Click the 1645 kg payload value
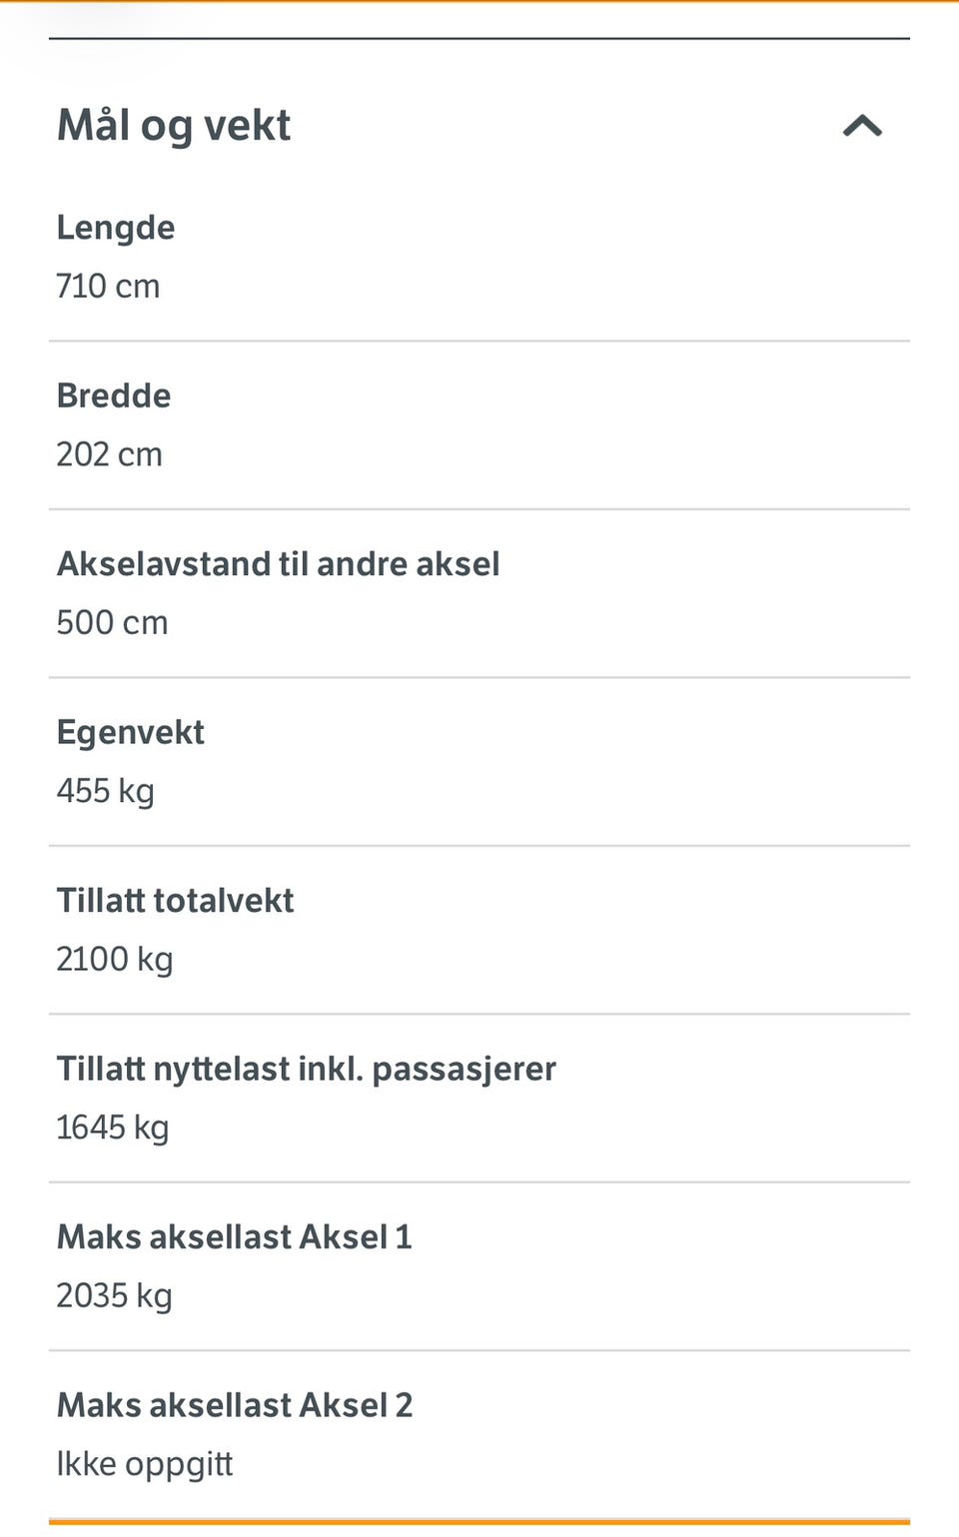The width and height of the screenshot is (959, 1537). coord(113,1129)
